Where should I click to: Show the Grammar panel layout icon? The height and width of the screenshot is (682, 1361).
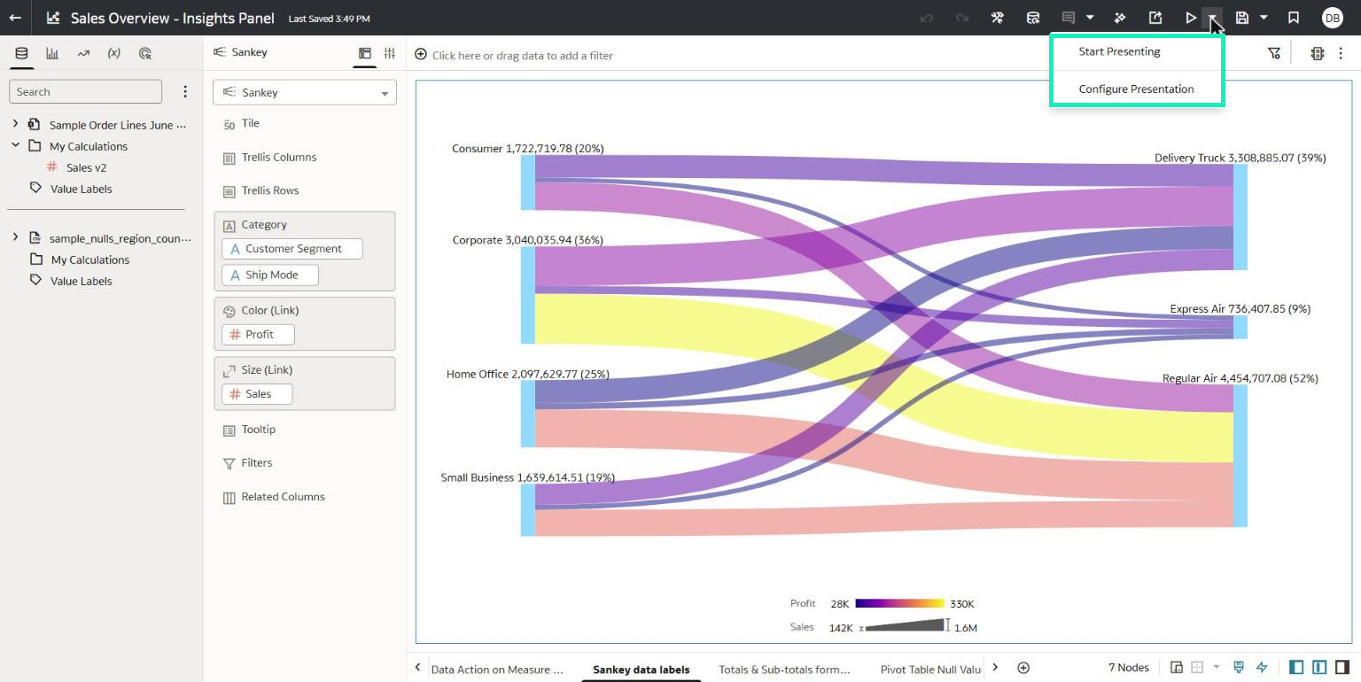pyautogui.click(x=364, y=53)
